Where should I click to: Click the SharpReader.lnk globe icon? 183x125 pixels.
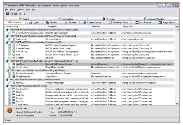click(14, 76)
